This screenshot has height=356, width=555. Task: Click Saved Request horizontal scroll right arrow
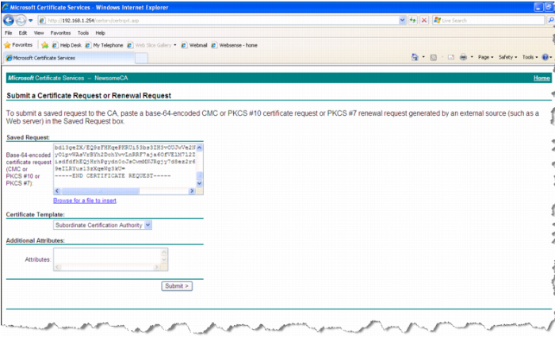click(192, 191)
